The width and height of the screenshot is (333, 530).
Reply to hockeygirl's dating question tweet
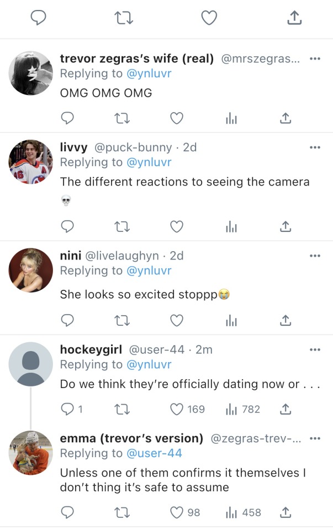pos(67,409)
